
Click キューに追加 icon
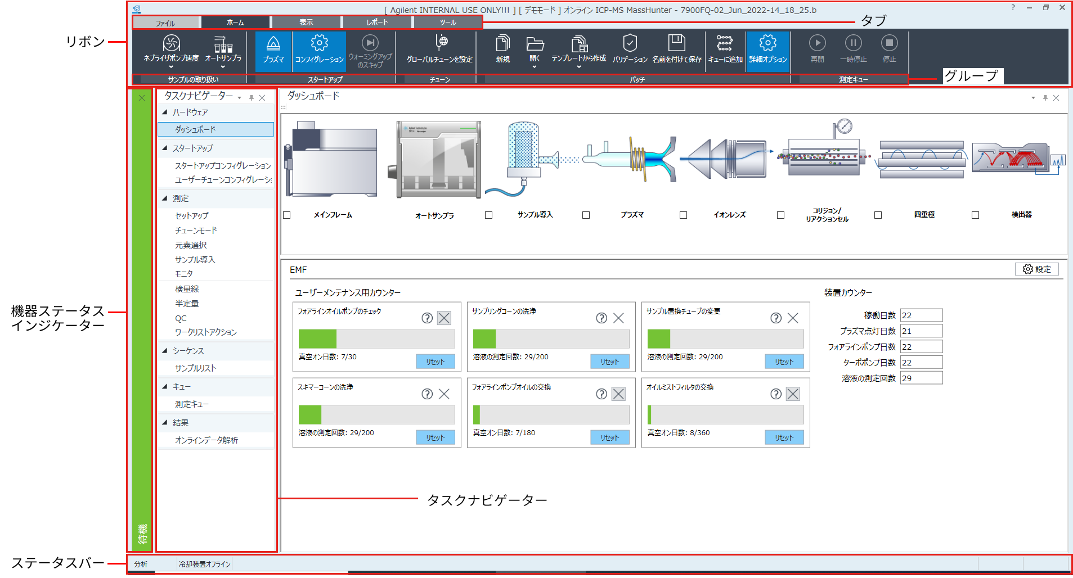pyautogui.click(x=725, y=49)
